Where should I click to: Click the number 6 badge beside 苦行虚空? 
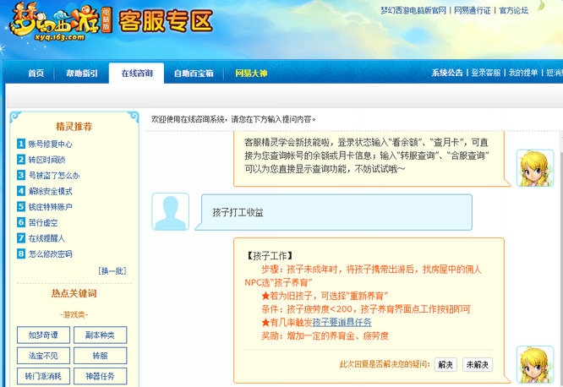(21, 222)
